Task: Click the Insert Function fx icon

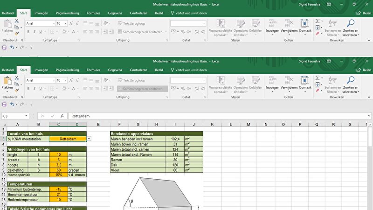Action: [62, 116]
